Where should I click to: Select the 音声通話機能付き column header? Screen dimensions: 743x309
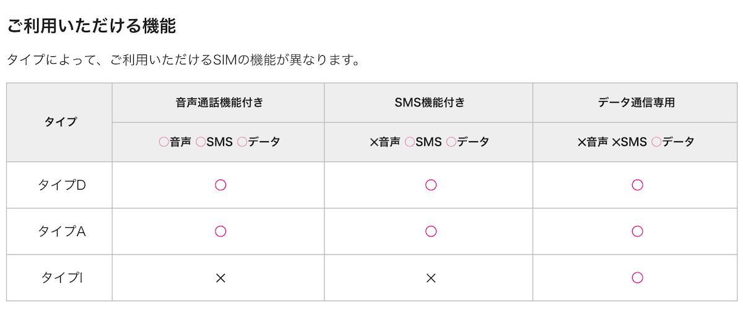(219, 103)
